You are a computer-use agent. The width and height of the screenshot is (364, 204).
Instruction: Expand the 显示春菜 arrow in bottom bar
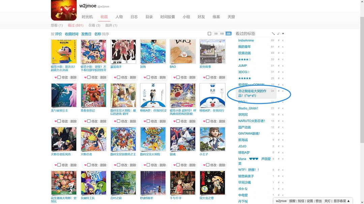pyautogui.click(x=348, y=201)
